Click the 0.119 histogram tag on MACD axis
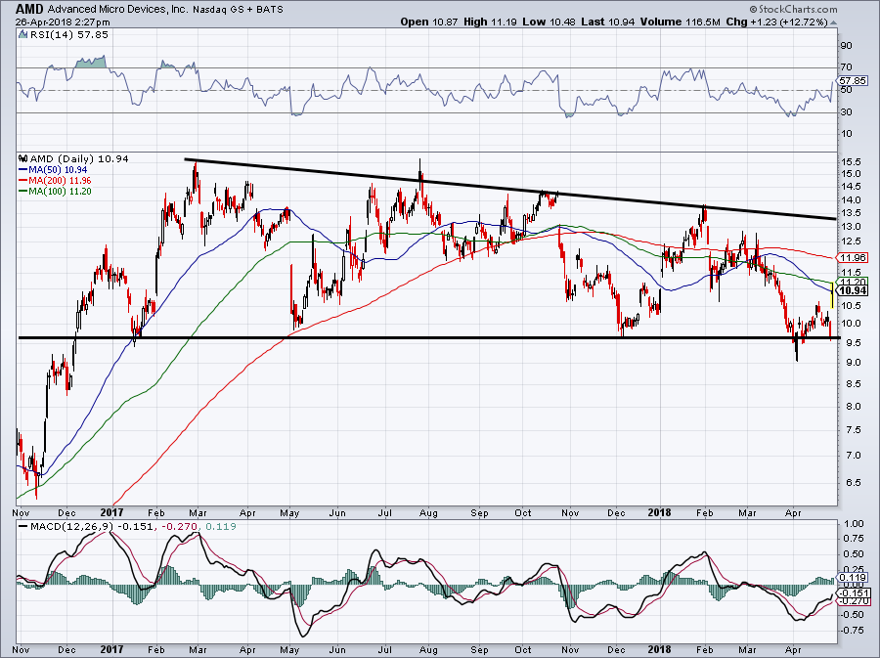Screen dimensions: 880x658 [853, 577]
